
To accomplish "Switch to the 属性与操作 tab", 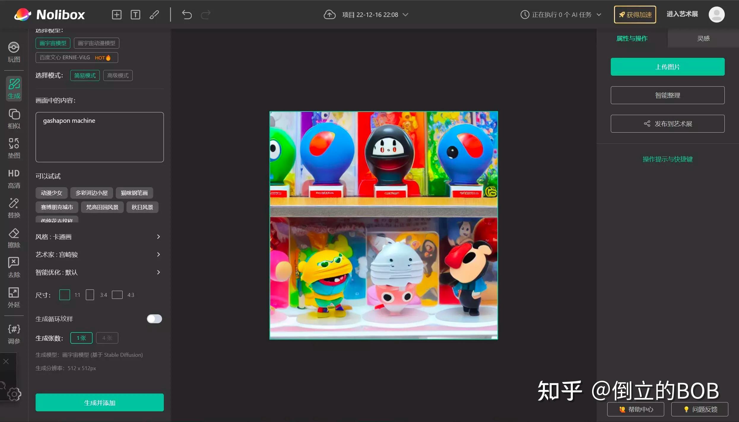I will pyautogui.click(x=632, y=38).
